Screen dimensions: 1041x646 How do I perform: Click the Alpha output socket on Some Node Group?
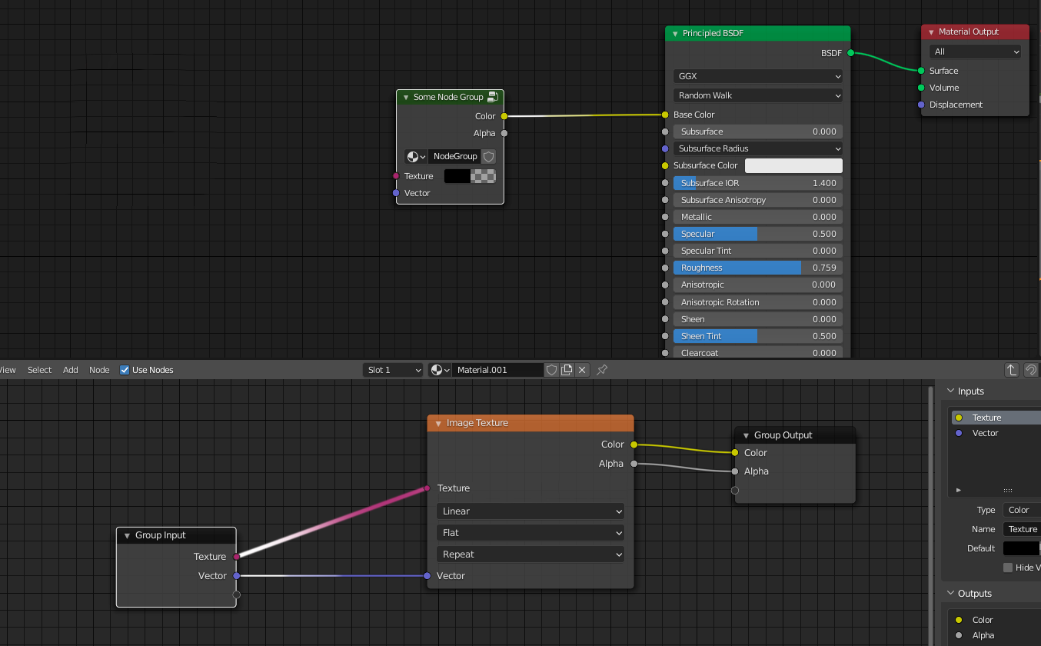pyautogui.click(x=504, y=133)
